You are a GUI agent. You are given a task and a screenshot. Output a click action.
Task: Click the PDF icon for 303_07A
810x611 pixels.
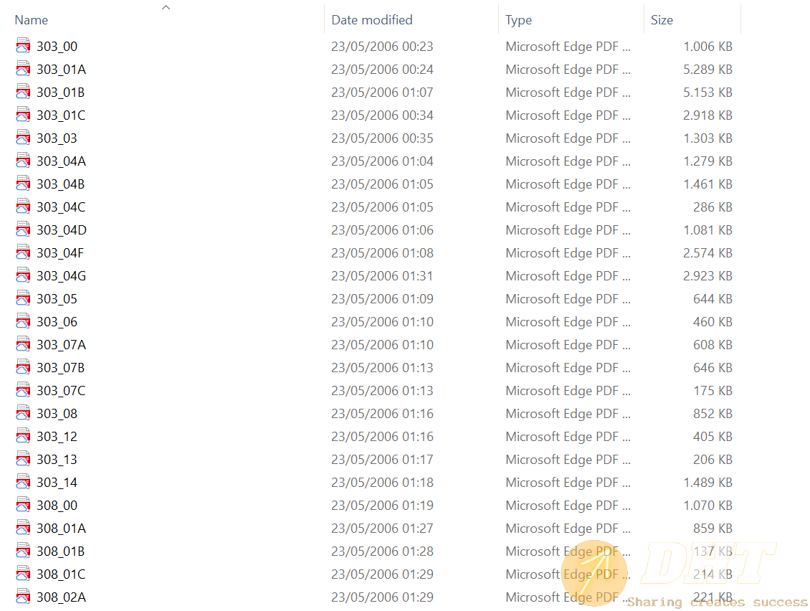point(23,344)
